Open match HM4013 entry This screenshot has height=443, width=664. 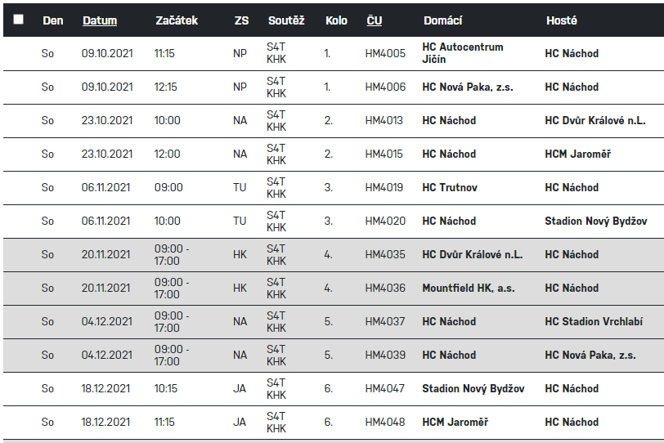[384, 121]
